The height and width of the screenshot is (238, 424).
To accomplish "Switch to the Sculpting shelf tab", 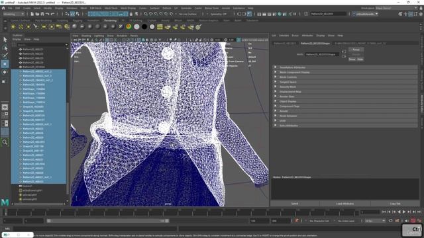I will pyautogui.click(x=62, y=20).
